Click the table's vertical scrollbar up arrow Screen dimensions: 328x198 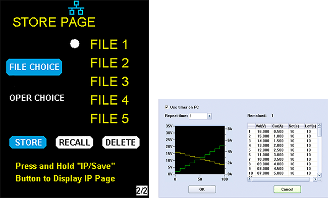click(x=319, y=125)
